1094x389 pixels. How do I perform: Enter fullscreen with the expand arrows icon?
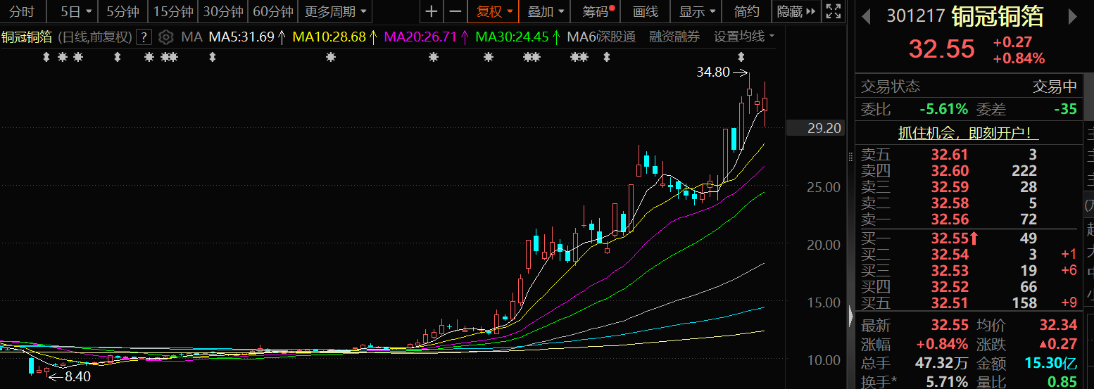[x=833, y=11]
